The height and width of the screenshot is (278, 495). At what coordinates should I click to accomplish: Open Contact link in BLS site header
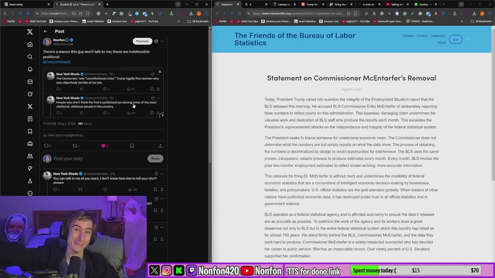pyautogui.click(x=422, y=36)
